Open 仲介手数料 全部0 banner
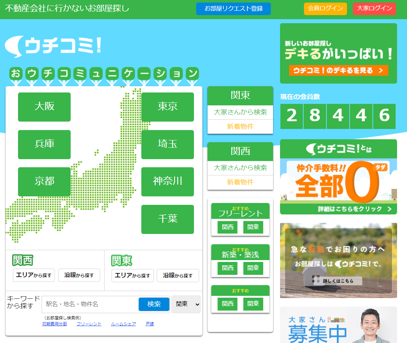Screen dimensions: 407x343 coord(339,177)
